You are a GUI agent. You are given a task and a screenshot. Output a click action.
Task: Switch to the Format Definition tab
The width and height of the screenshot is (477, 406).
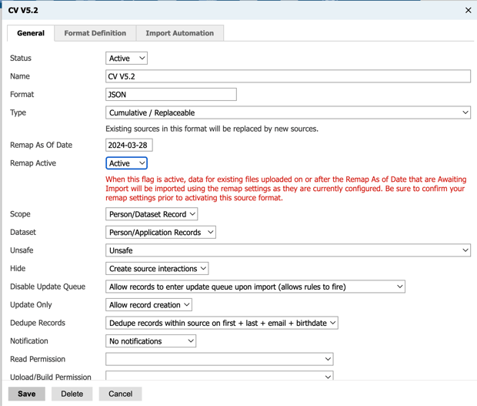click(x=95, y=33)
